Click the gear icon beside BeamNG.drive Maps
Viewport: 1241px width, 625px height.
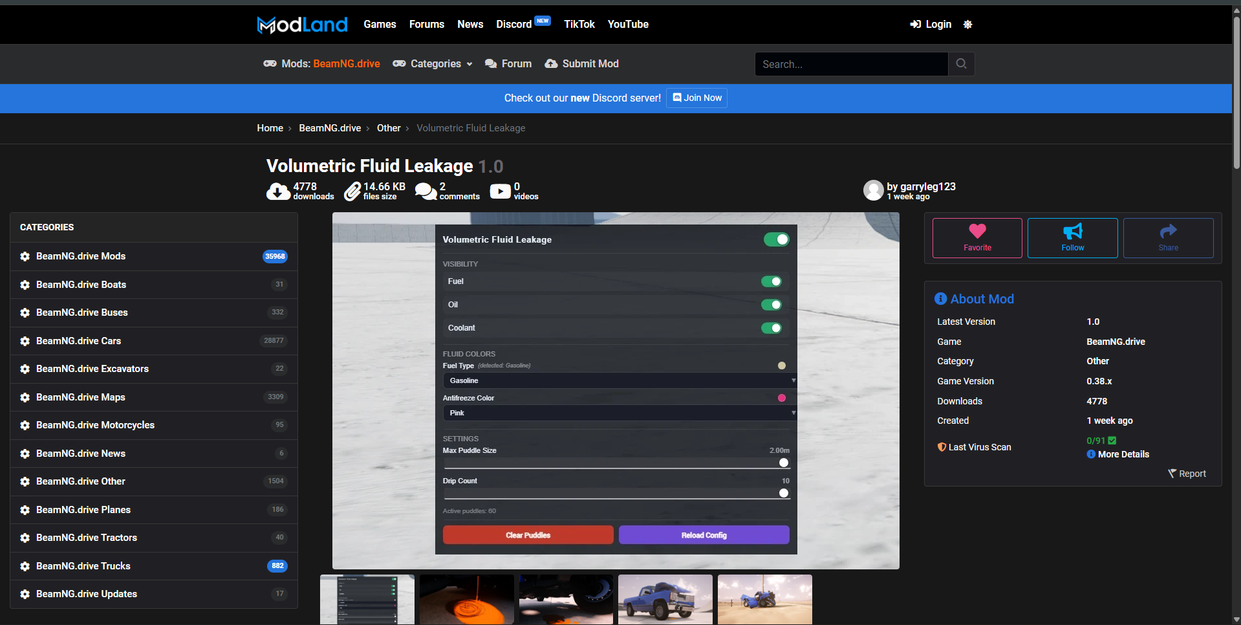click(x=25, y=397)
